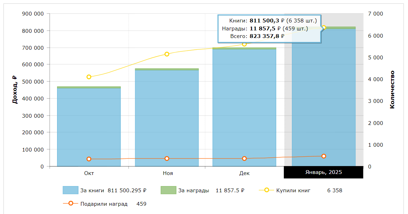
Task: Click the orange line point for Дек
Action: pos(244,158)
